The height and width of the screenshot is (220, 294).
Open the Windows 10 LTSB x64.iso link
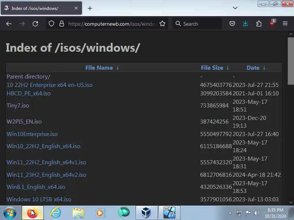[x=39, y=199]
